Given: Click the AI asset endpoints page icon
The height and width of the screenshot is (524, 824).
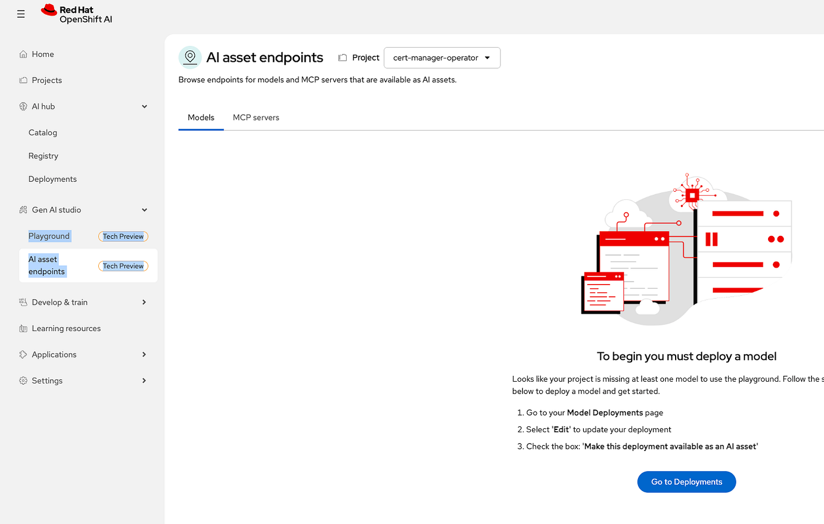Looking at the screenshot, I should coord(190,57).
